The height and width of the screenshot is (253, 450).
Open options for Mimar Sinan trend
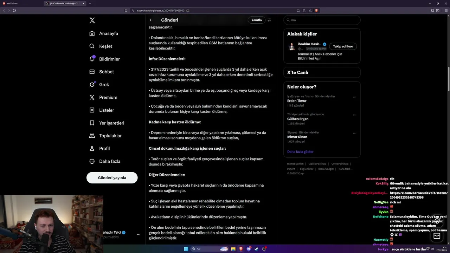click(354, 133)
